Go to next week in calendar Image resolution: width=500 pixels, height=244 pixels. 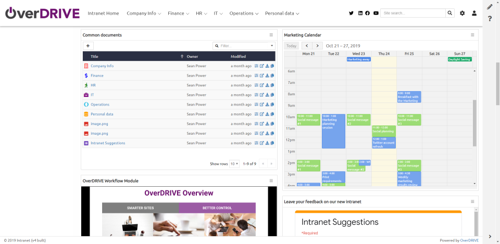[317, 46]
